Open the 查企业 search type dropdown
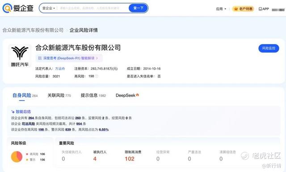The height and width of the screenshot is (172, 286). (49, 8)
